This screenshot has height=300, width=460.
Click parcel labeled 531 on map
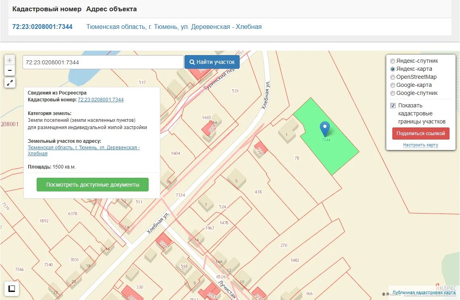point(235,91)
